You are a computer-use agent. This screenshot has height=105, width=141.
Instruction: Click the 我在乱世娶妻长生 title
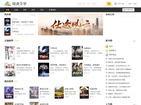23,65
